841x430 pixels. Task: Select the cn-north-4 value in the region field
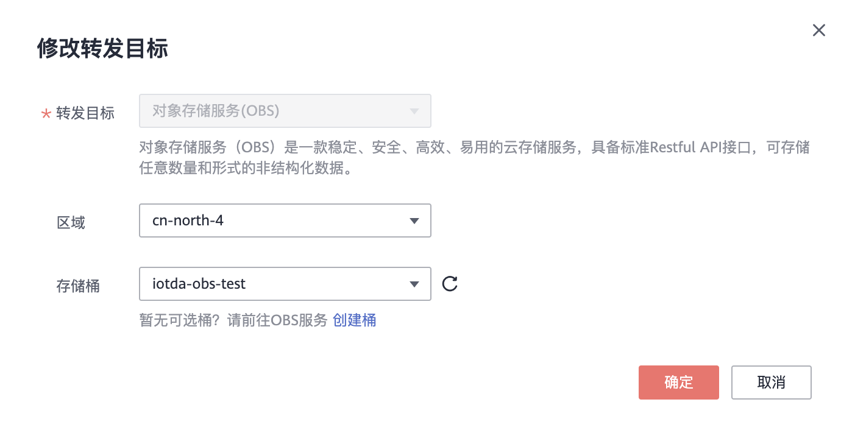point(188,220)
